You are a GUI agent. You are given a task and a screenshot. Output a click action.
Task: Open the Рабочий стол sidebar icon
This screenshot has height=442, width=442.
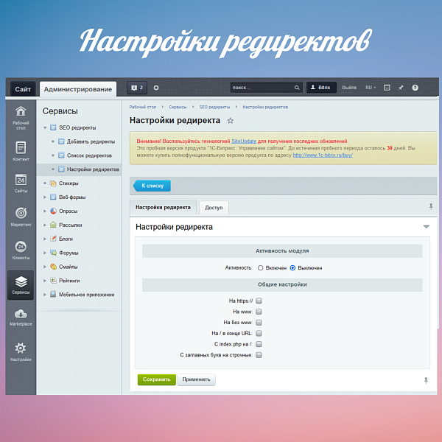(x=21, y=116)
